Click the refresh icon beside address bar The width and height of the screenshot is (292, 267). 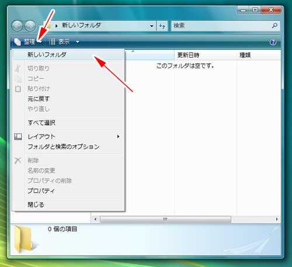[162, 26]
